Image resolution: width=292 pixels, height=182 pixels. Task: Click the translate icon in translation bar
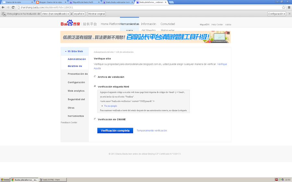[x=4, y=14]
